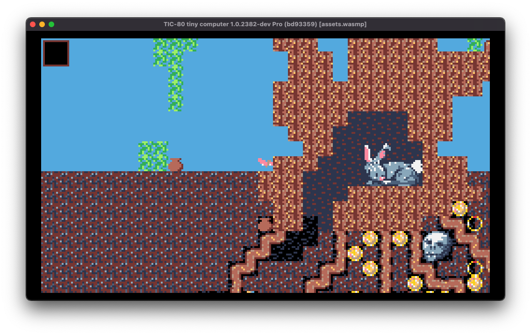Click the TIC-80 window title text

pos(265,24)
